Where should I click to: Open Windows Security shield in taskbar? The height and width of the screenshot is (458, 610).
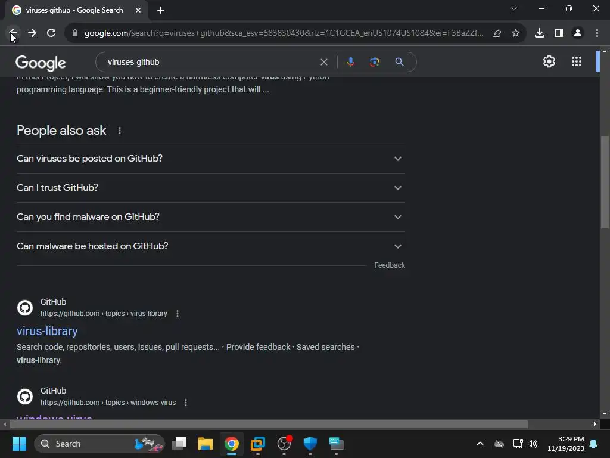tap(310, 444)
